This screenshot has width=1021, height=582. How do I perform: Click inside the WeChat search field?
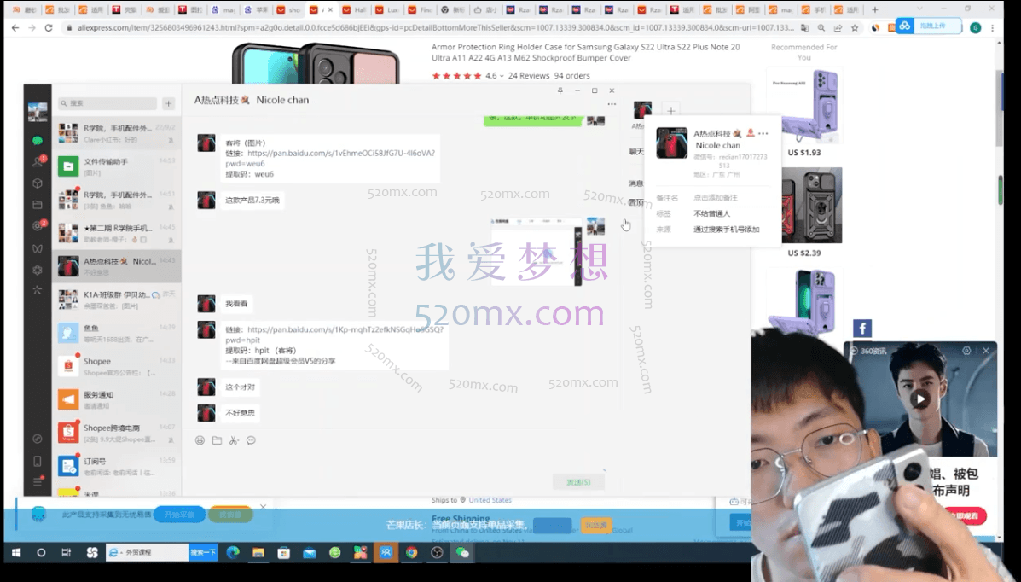[107, 103]
